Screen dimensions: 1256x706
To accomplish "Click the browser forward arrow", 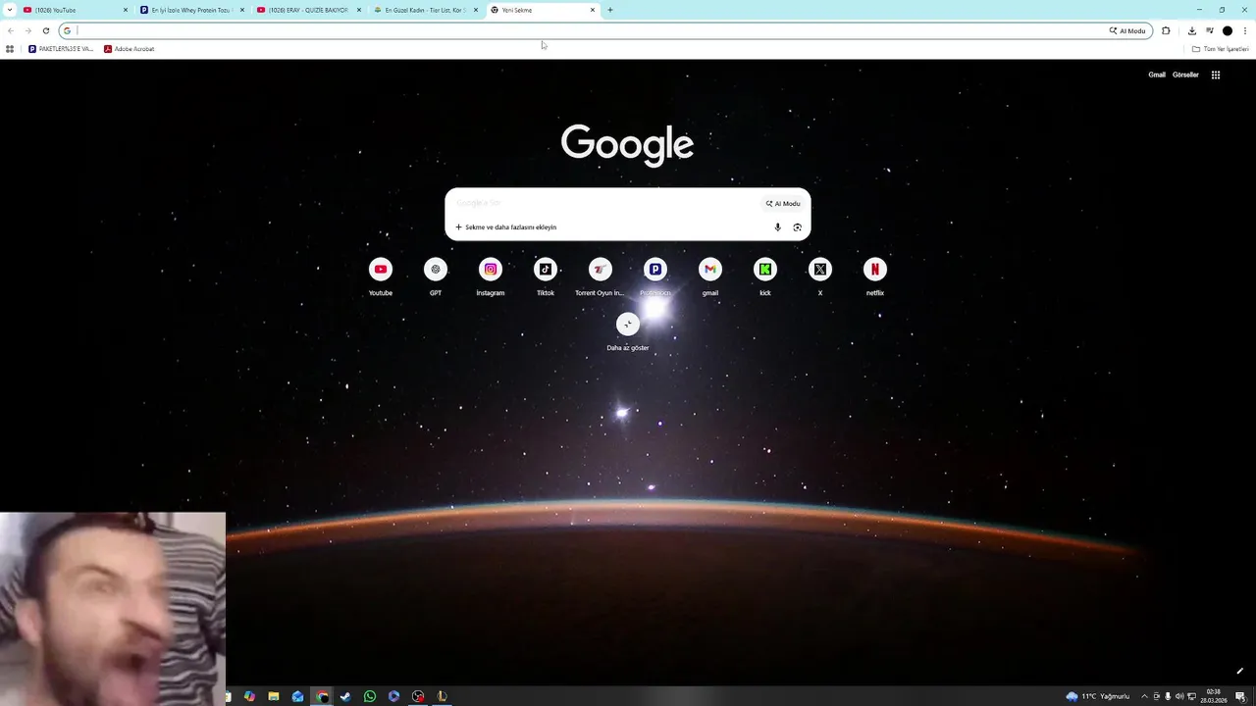I will [x=27, y=30].
